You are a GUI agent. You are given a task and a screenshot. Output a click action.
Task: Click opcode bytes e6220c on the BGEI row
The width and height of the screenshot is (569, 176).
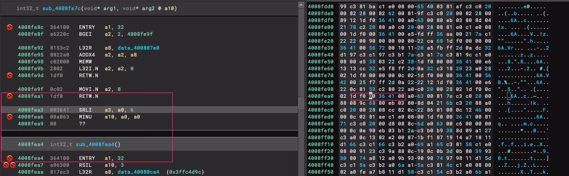(60, 34)
